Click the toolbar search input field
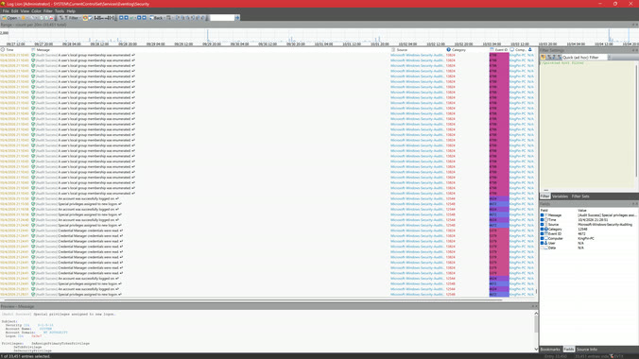Viewport: 639px width, 359px height. coord(222,18)
